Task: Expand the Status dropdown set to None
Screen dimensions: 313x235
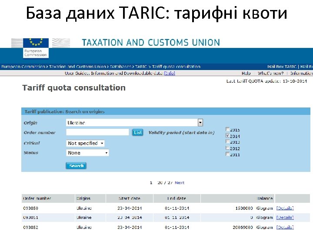Action: click(87, 153)
